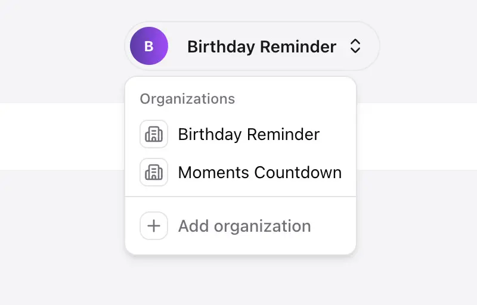Click the building icon beside Birthday Reminder

pos(154,134)
